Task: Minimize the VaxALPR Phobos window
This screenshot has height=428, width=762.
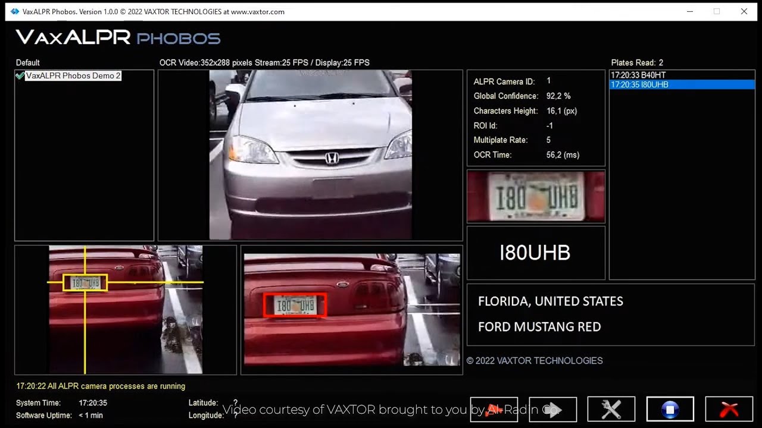Action: pyautogui.click(x=690, y=11)
